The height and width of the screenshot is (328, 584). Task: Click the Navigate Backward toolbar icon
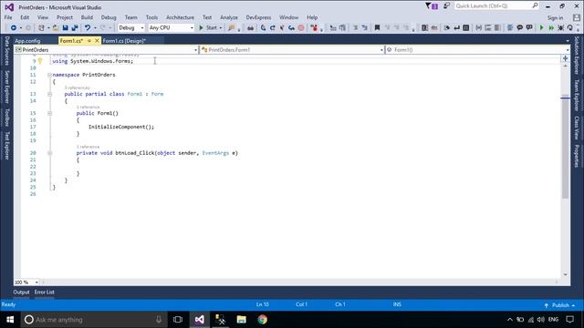(14, 28)
